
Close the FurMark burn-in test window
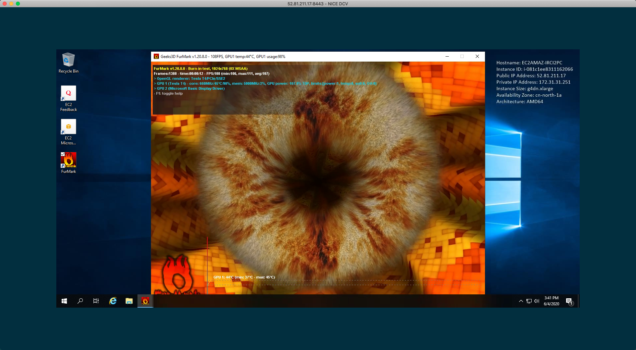pos(477,57)
